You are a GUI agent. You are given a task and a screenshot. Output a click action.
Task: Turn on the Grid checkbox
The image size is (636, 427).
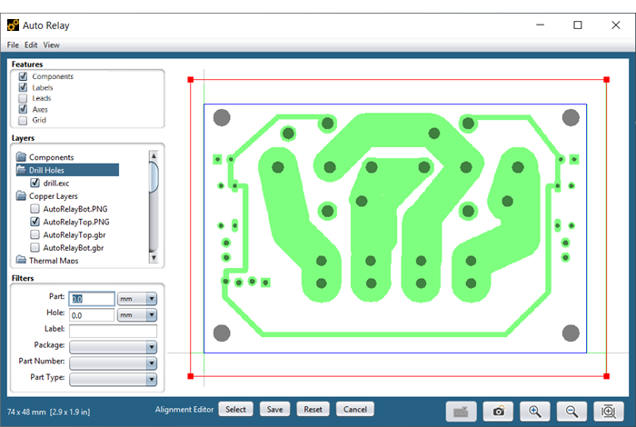(x=23, y=120)
